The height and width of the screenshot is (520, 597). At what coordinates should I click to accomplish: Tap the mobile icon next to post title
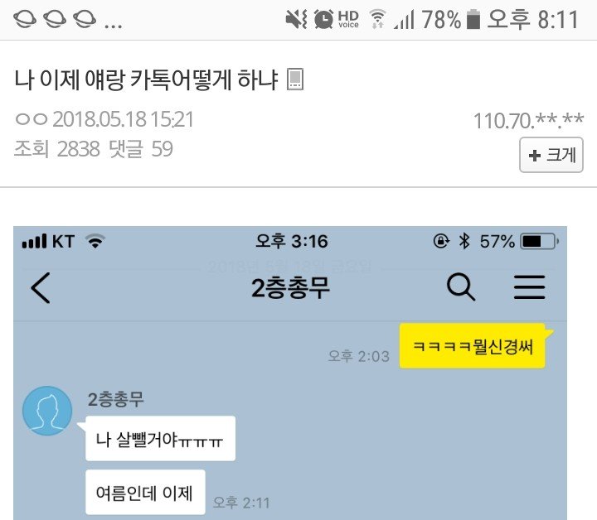coord(295,79)
